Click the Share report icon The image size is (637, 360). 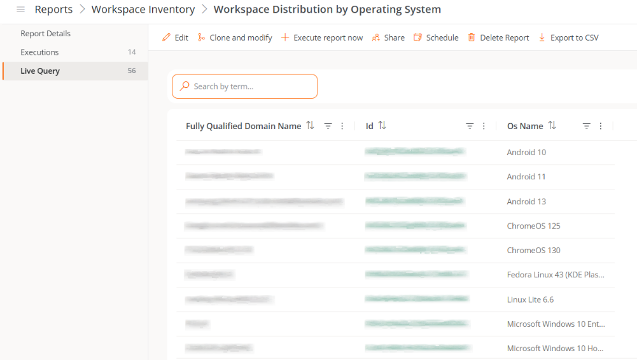pos(376,38)
